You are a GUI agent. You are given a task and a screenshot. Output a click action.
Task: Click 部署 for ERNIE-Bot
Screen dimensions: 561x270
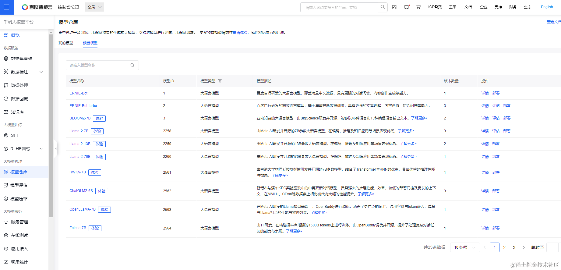tap(496, 93)
